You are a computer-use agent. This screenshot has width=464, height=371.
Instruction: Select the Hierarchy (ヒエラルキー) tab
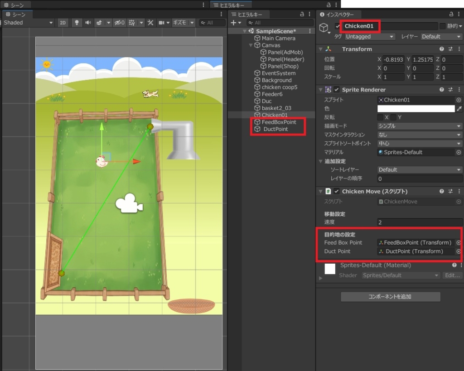(x=247, y=14)
